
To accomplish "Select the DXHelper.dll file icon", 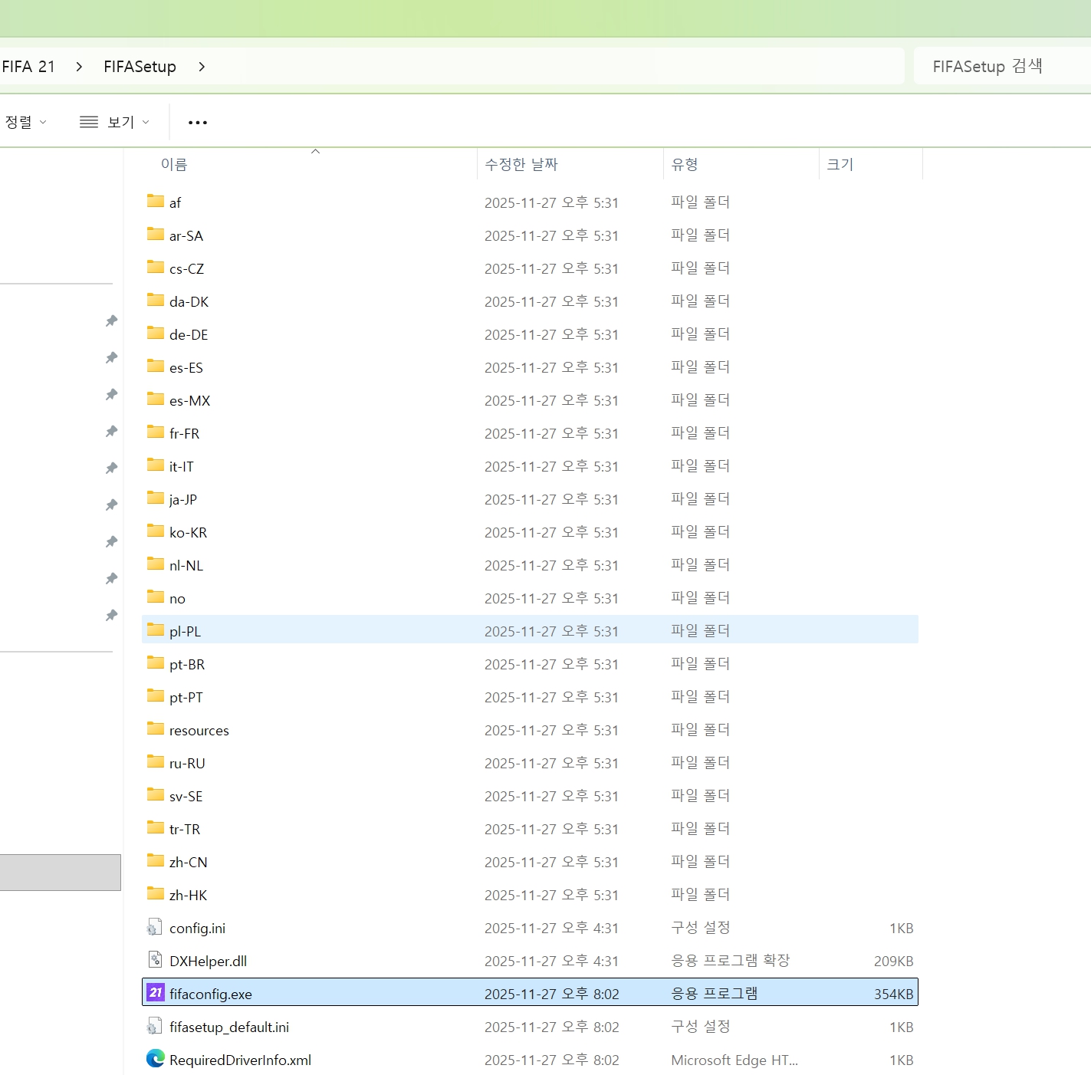I will (155, 961).
